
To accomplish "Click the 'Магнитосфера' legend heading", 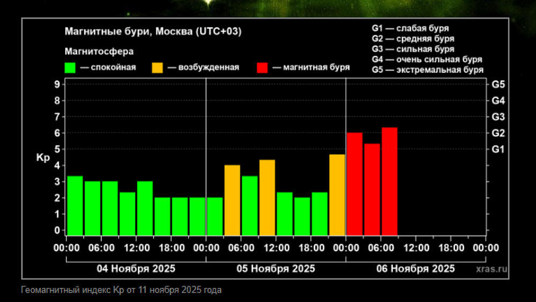I will pyautogui.click(x=99, y=51).
